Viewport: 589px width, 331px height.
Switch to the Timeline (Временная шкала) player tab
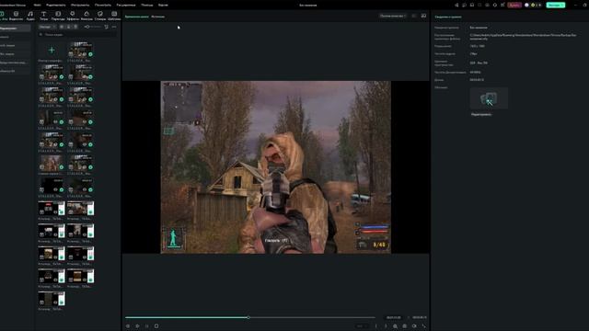137,17
